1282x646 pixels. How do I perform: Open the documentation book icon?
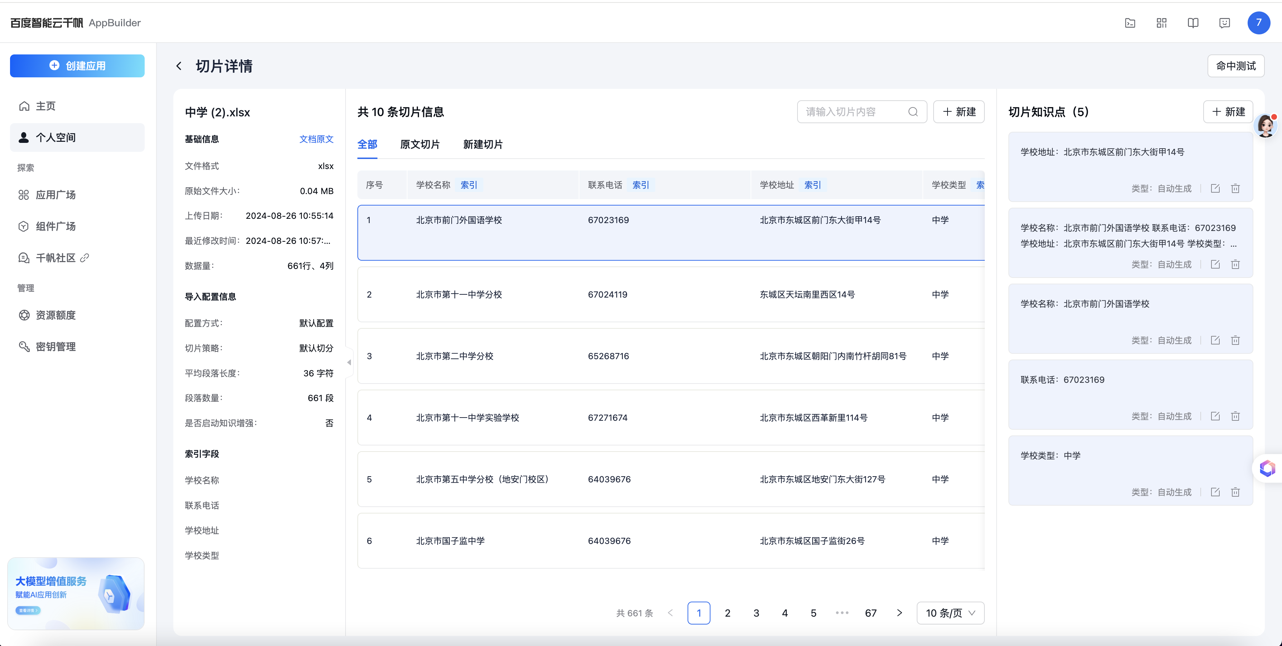tap(1193, 23)
